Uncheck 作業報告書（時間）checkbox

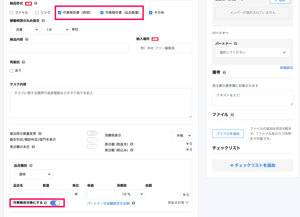tap(60, 13)
